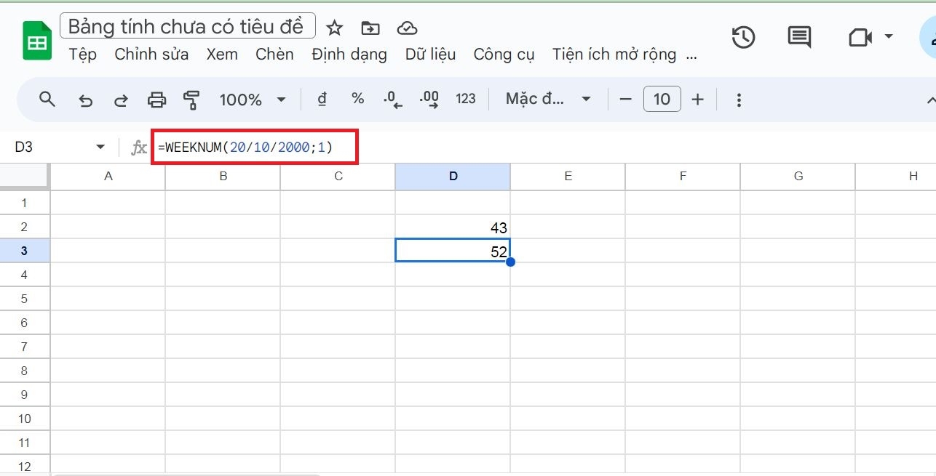Select column B header

pyautogui.click(x=223, y=176)
